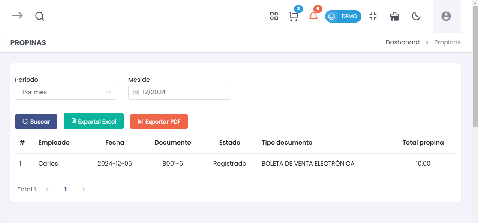Click the cart badge showing 3
The image size is (478, 223).
298,8
